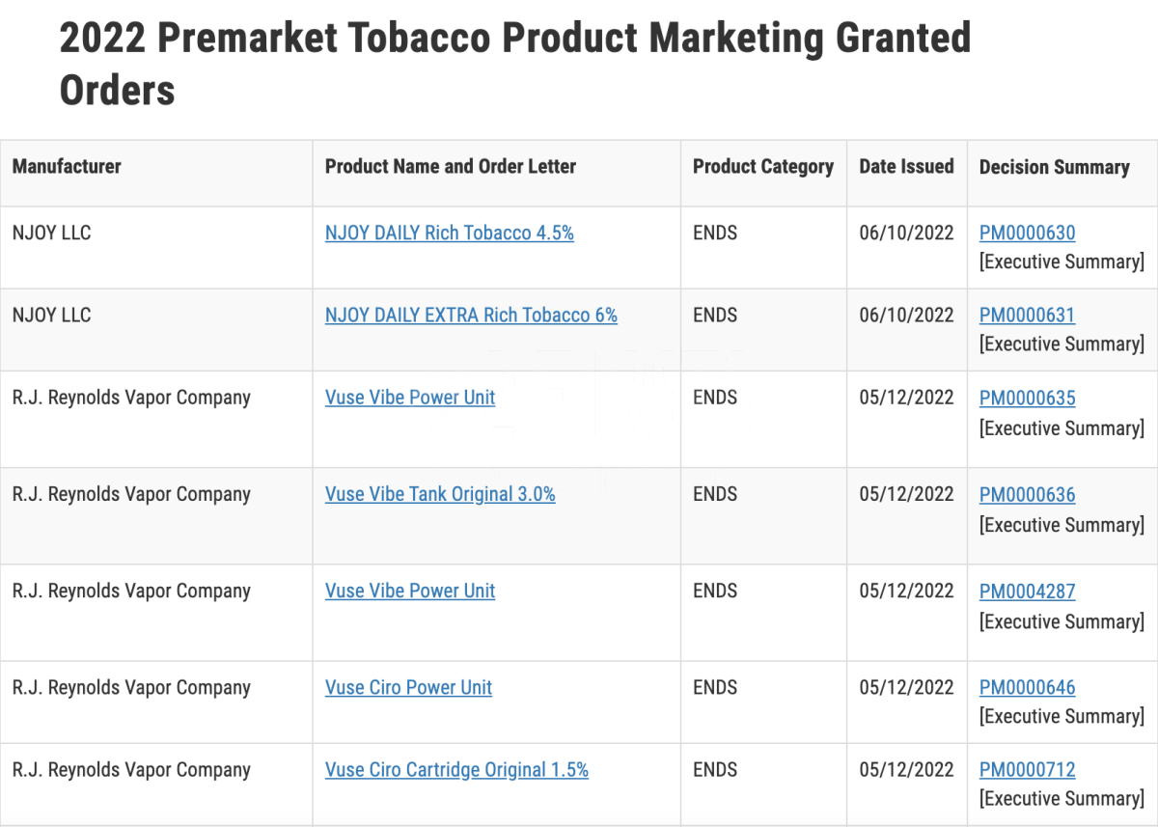The width and height of the screenshot is (1158, 827).
Task: Click the Date Issued column header
Action: point(906,166)
